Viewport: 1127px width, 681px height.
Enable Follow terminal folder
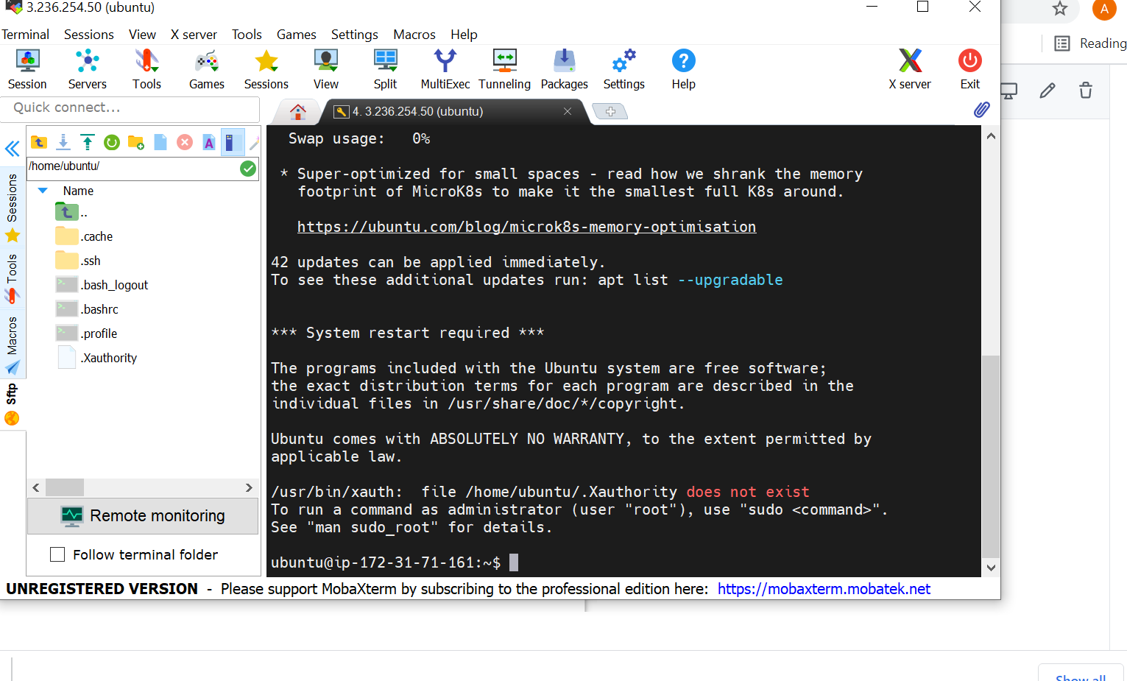pos(57,554)
